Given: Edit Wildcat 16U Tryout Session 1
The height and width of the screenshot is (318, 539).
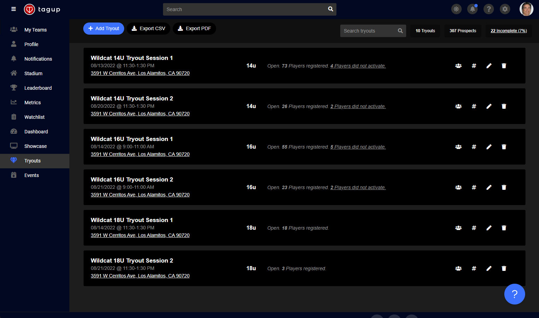Looking at the screenshot, I should pos(489,147).
